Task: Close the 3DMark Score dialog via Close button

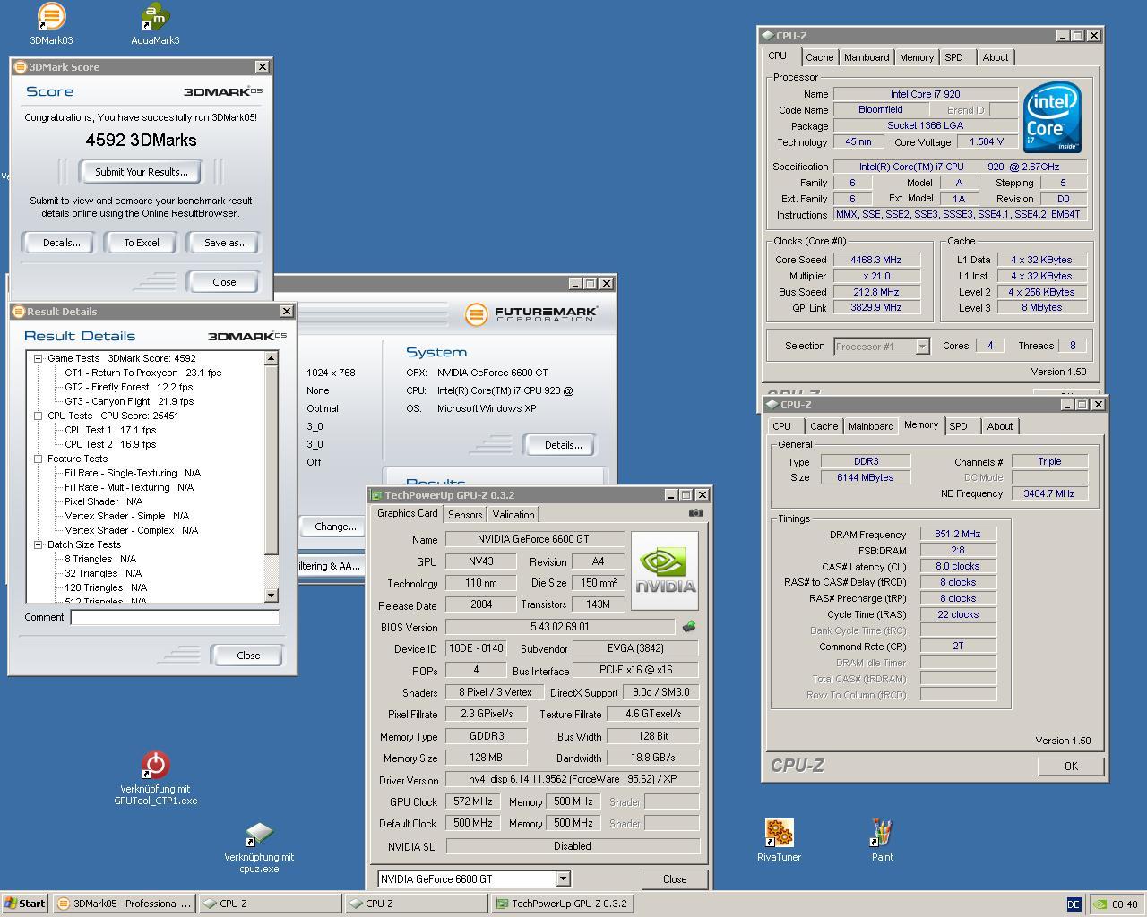Action: tap(224, 282)
